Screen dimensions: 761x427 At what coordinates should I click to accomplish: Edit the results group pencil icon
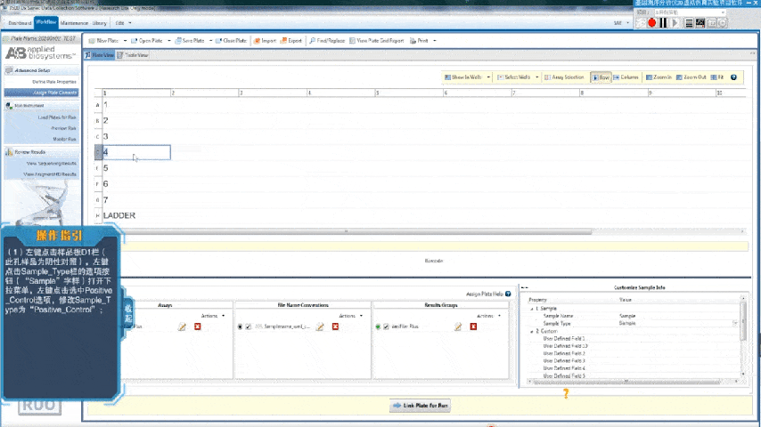458,327
